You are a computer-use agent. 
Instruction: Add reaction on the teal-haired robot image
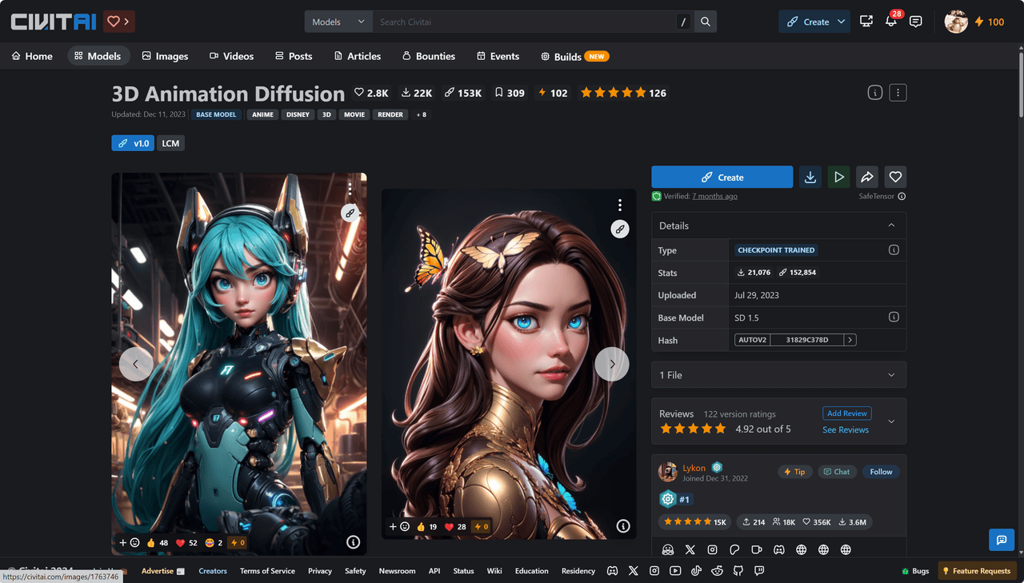[x=130, y=543]
